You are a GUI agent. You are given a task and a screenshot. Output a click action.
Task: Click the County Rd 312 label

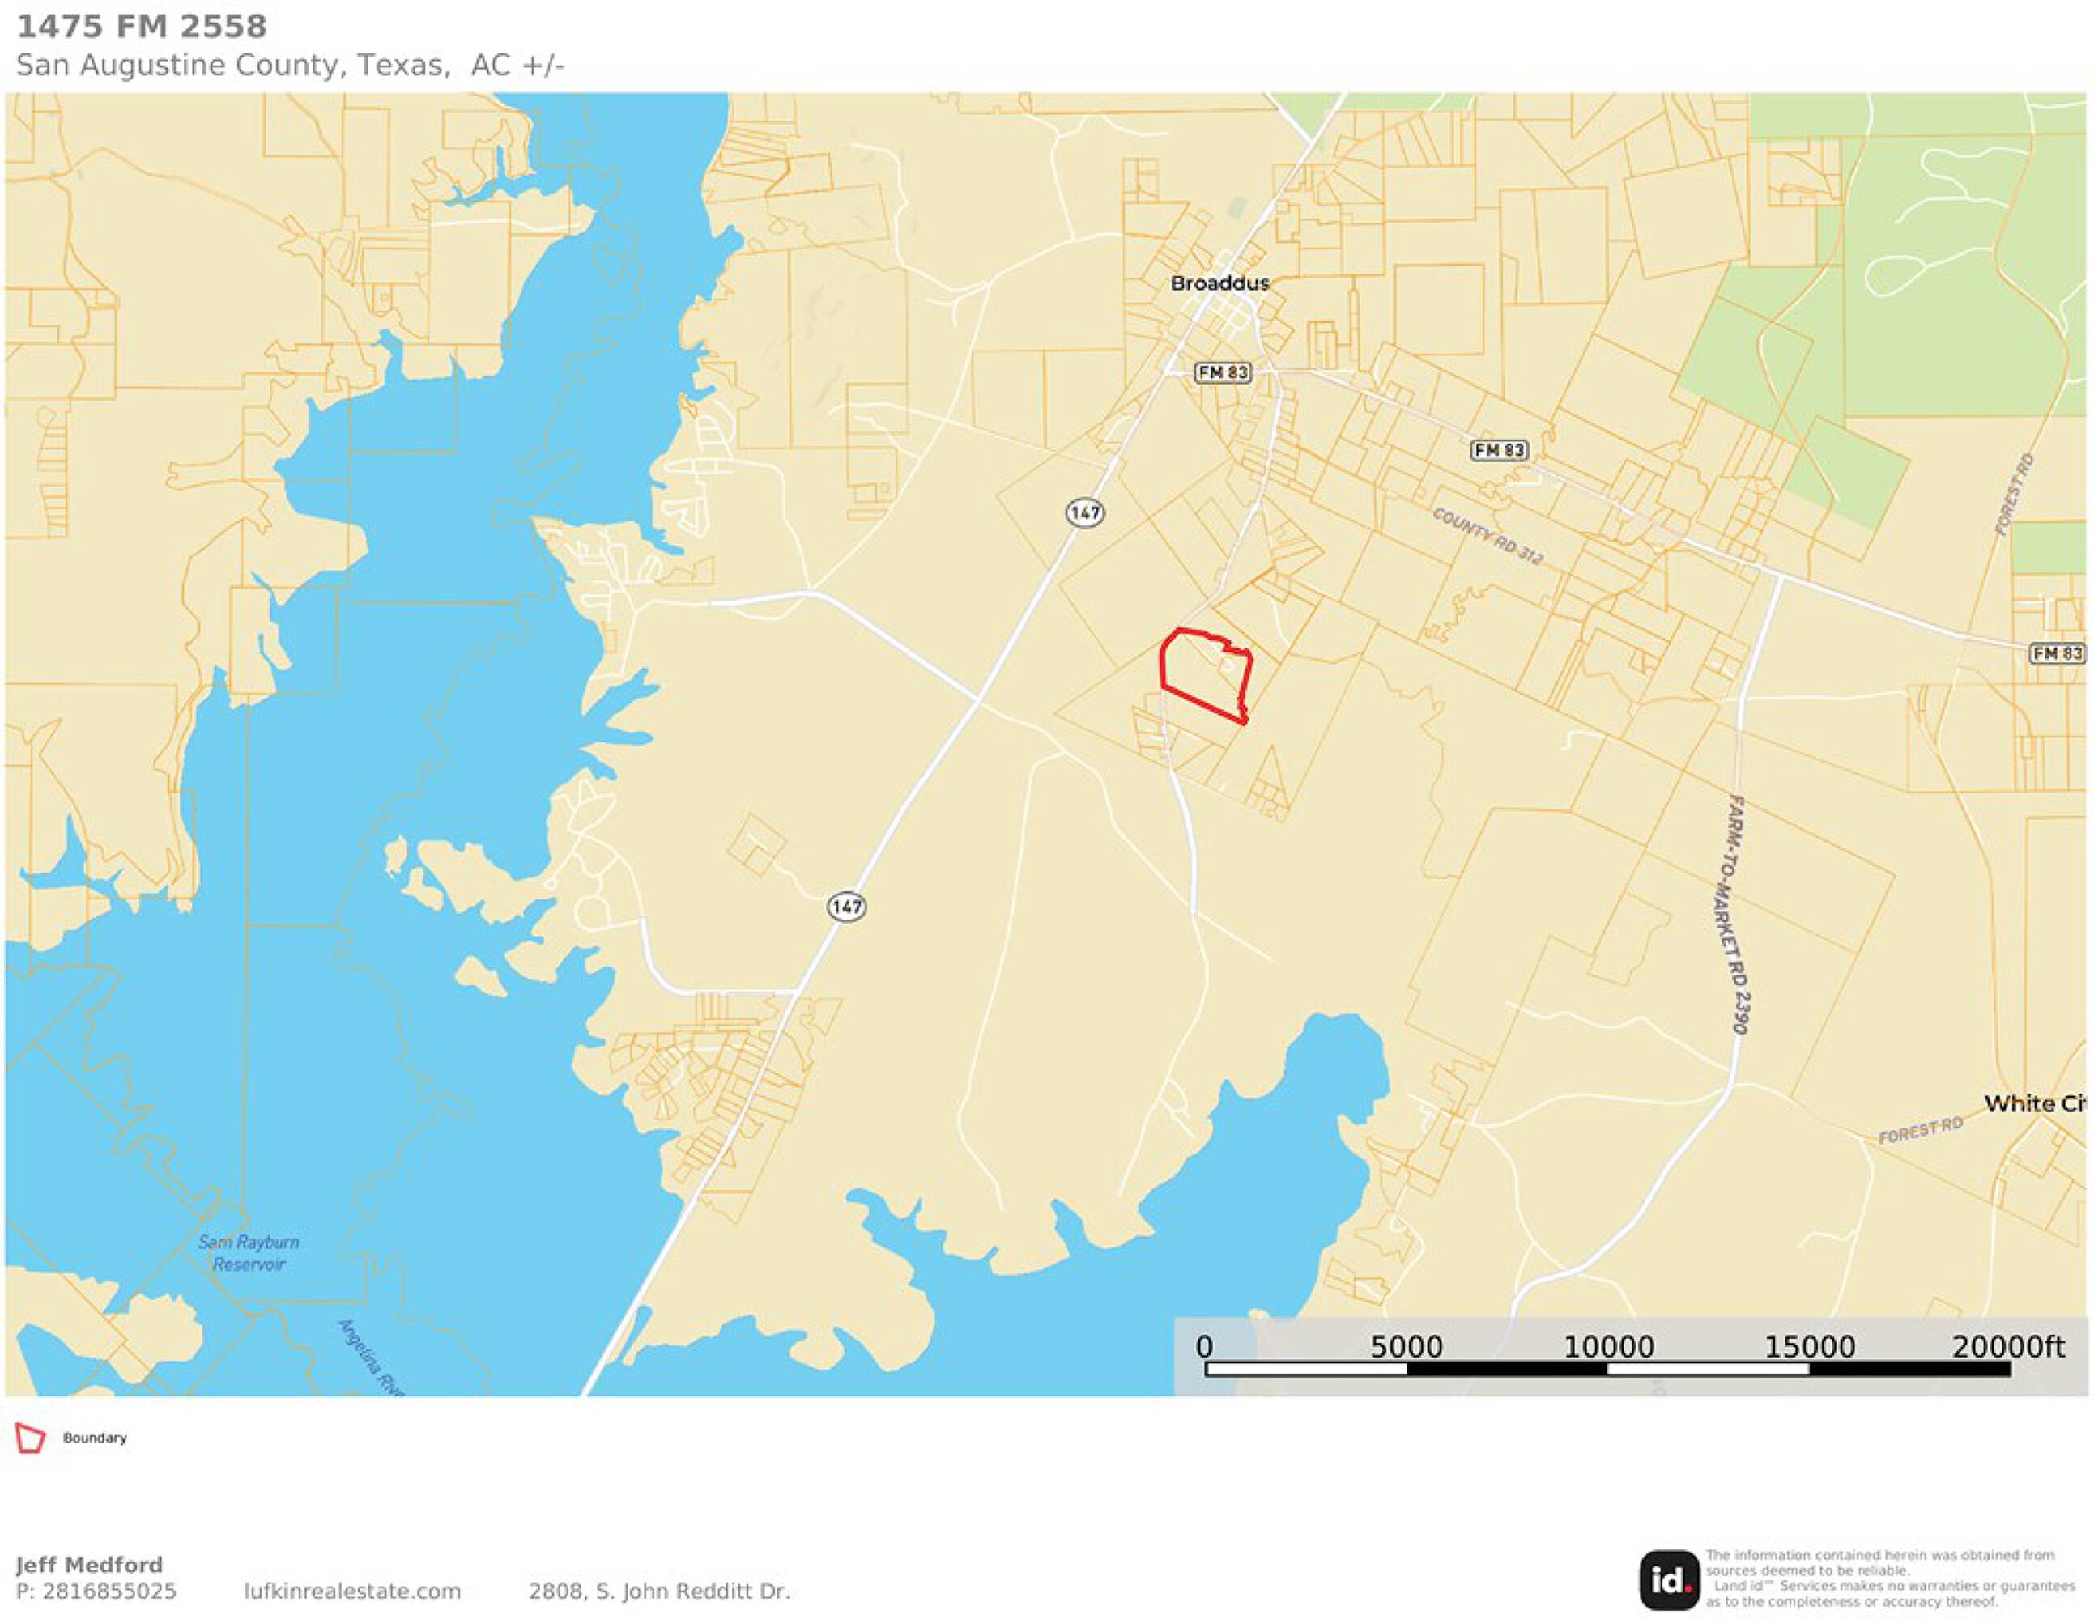(x=1487, y=537)
